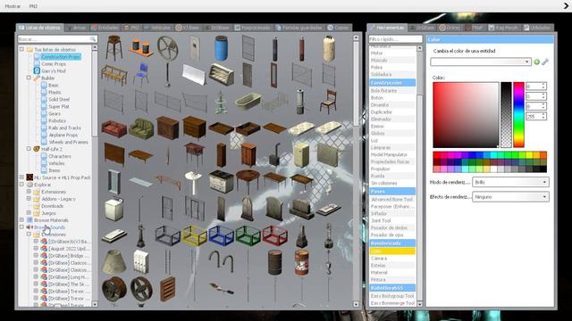Select Rails and Tracks under Builder
Viewport: 572px width, 321px height.
[x=64, y=128]
